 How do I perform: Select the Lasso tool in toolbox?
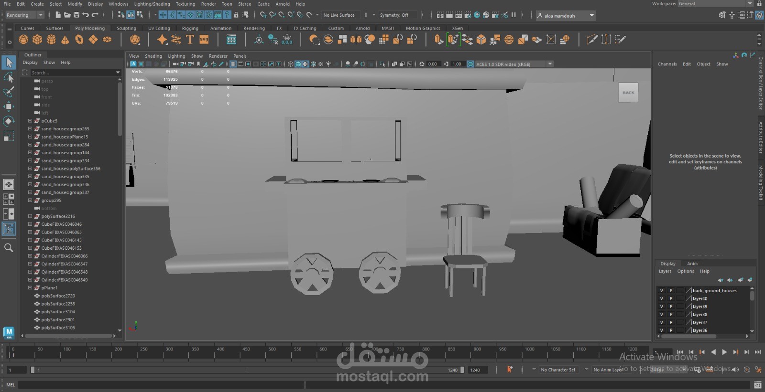9,77
